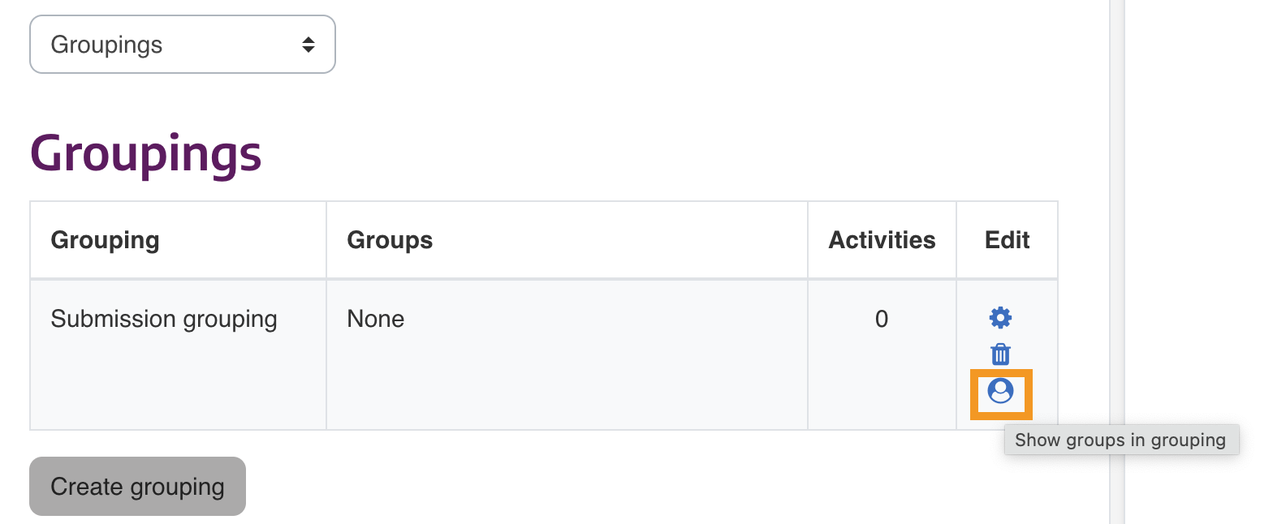Viewport: 1273px width, 524px height.
Task: Click the Show groups in grouping tooltip
Action: 1121,440
